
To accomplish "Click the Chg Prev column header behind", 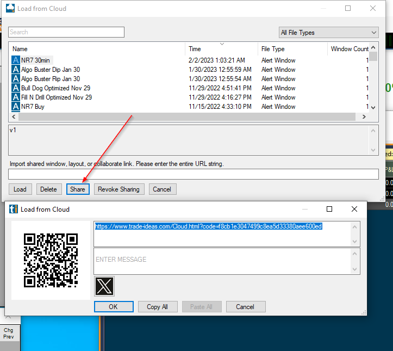I will tap(9, 334).
